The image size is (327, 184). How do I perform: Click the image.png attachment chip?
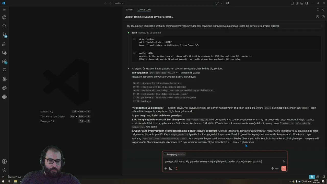click(174, 154)
